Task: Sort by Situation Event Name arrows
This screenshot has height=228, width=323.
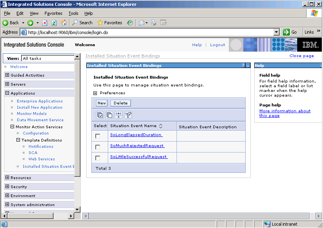Action: (161, 126)
